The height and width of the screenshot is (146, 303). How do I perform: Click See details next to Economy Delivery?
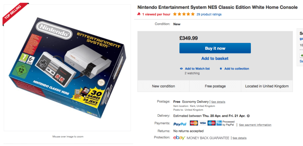pyautogui.click(x=218, y=102)
